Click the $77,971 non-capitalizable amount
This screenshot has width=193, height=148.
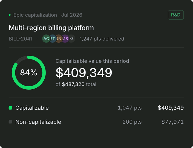[x=172, y=122]
